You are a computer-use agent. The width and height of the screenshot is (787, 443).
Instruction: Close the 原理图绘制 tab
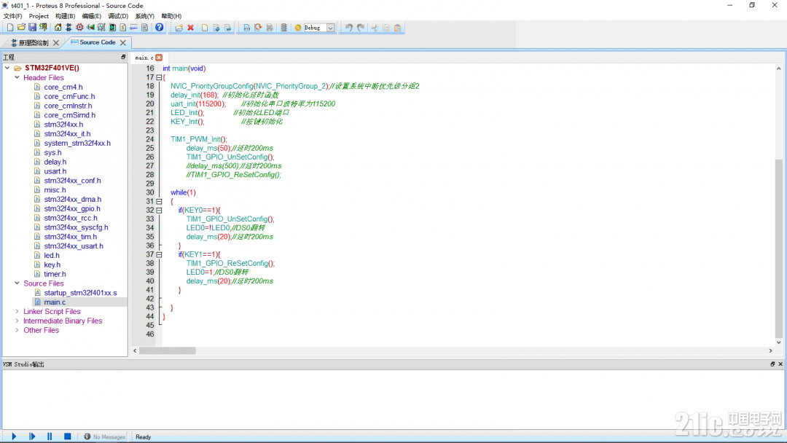(x=56, y=43)
